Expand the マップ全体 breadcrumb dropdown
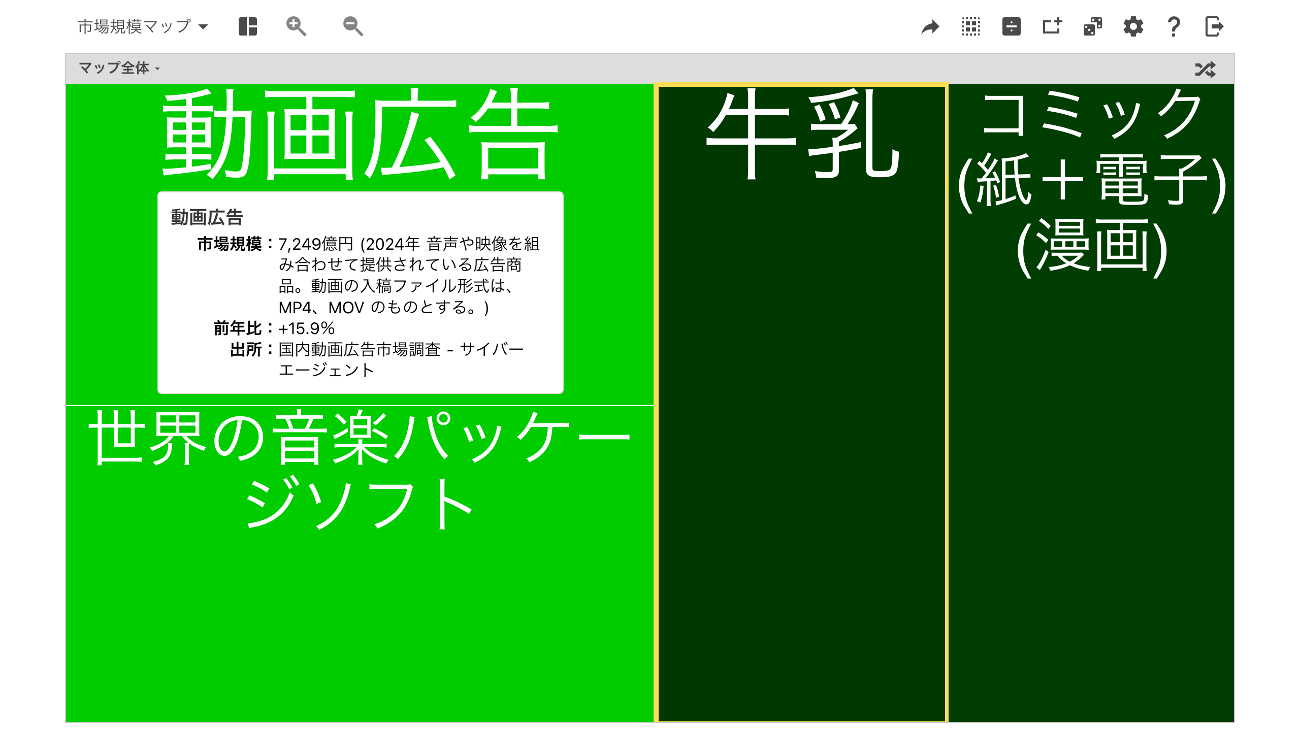 (119, 68)
